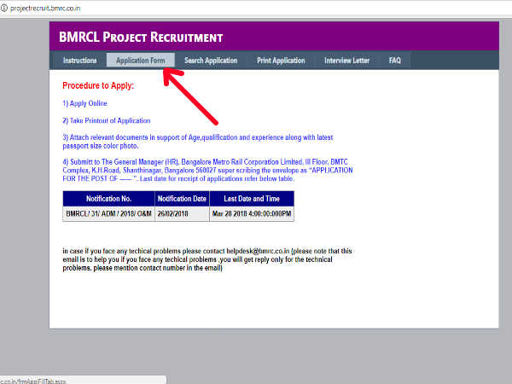The image size is (512, 384).
Task: Click step 4 'Submitt to The General Manager' text
Action: pyautogui.click(x=207, y=170)
